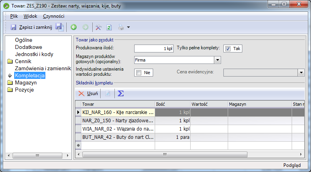
Task: Click the Wartość column header
Action: [x=209, y=104]
